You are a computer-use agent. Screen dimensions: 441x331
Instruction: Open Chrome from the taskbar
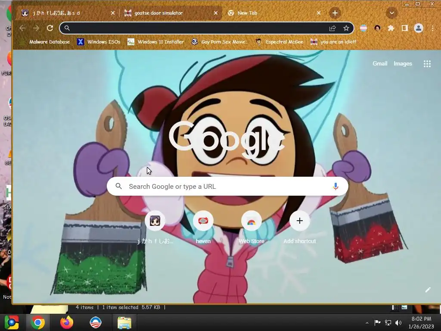[38, 322]
